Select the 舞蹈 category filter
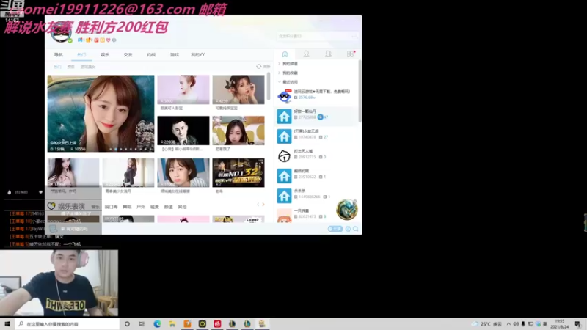Viewport: 587px width, 330px height. [x=127, y=207]
